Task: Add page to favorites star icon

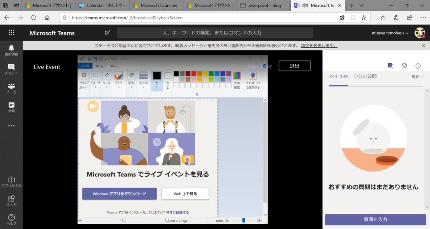Action: (x=364, y=18)
